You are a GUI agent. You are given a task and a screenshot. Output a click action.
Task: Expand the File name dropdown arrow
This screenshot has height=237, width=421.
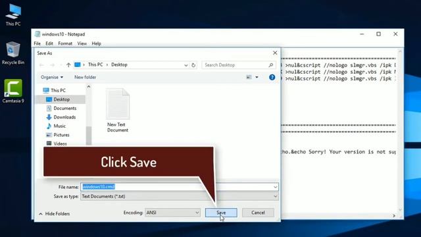(x=275, y=187)
